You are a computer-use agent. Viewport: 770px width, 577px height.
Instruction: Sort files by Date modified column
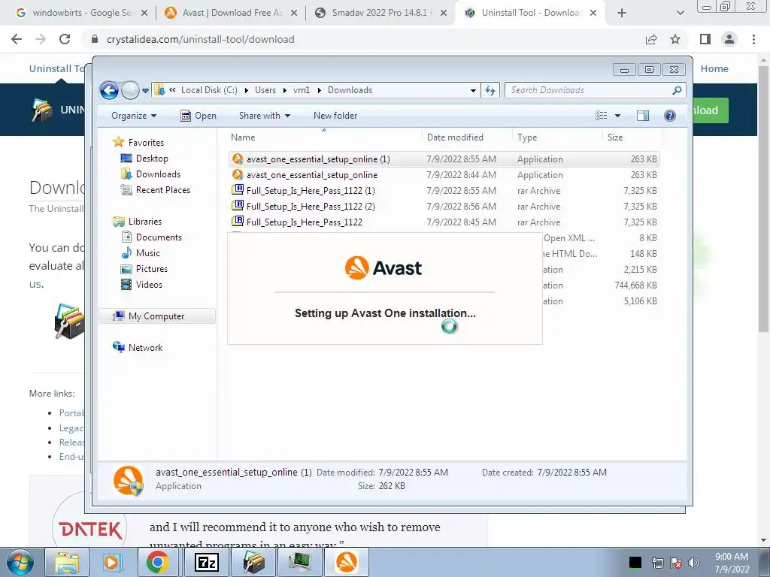[x=466, y=137]
